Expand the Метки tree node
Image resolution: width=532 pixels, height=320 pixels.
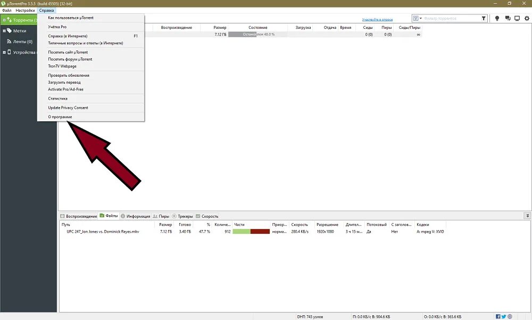tap(4, 31)
